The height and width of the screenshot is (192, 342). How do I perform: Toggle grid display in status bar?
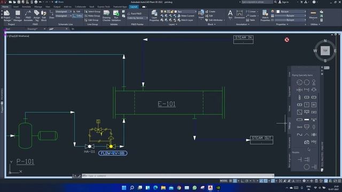point(230,181)
